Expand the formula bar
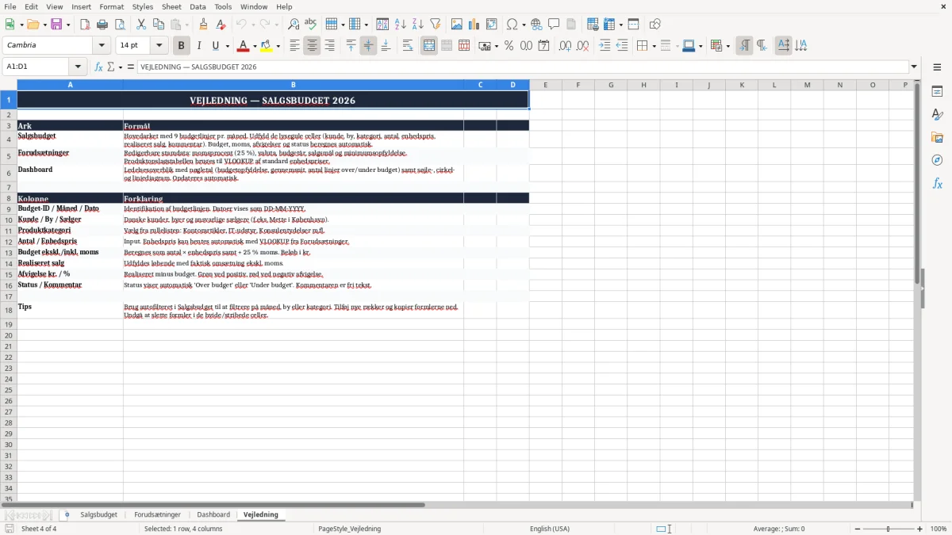The image size is (952, 535). [914, 67]
